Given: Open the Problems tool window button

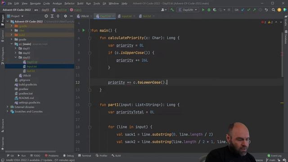Looking at the screenshot, I should click(x=52, y=156).
